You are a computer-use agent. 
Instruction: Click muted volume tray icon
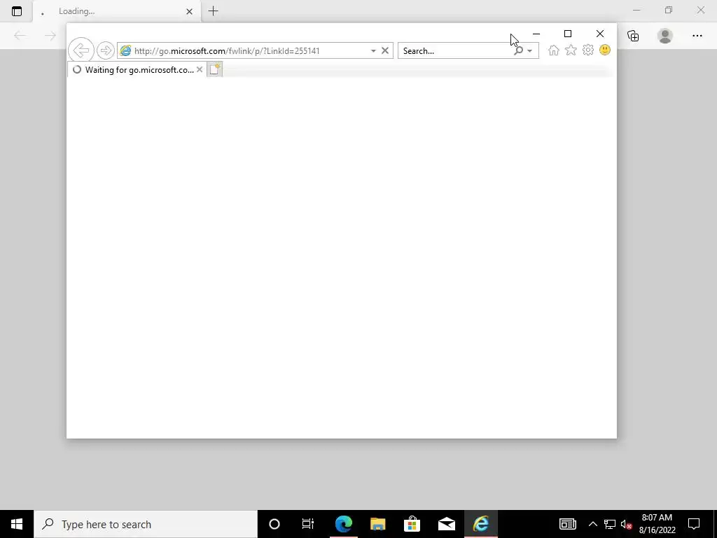click(626, 524)
